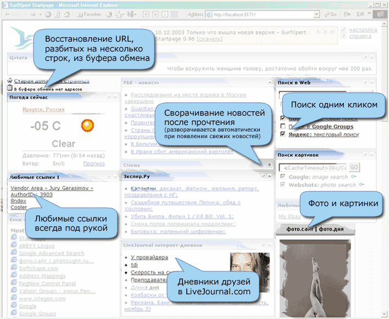Edit the Экспер.Ру panel with pencil icon
This screenshot has height=319, width=390.
(x=264, y=176)
